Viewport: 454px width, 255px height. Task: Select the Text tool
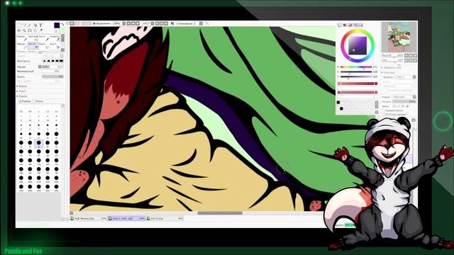point(41,25)
